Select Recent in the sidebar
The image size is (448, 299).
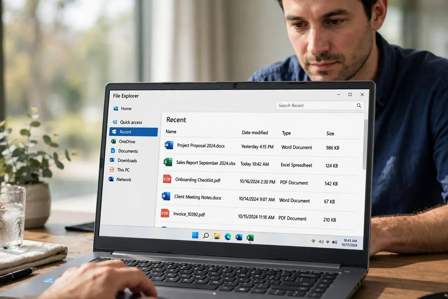pos(133,132)
